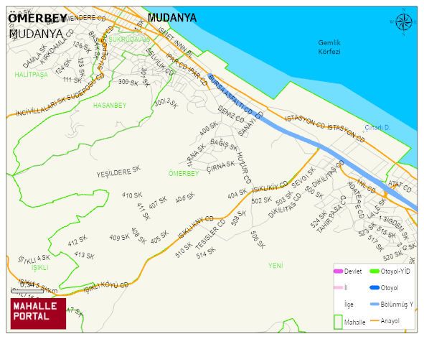Click the 520 SK street label

tap(393, 255)
